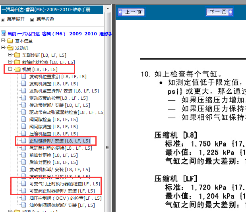Click the 发动机 open folder icon
The width and height of the screenshot is (246, 212).
click(x=10, y=48)
